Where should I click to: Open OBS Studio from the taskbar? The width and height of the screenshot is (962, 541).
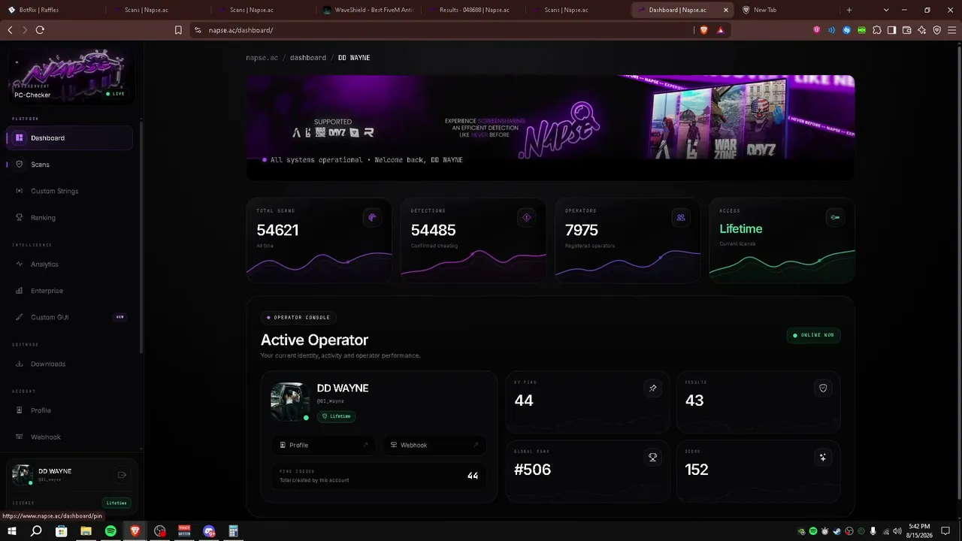tap(159, 531)
